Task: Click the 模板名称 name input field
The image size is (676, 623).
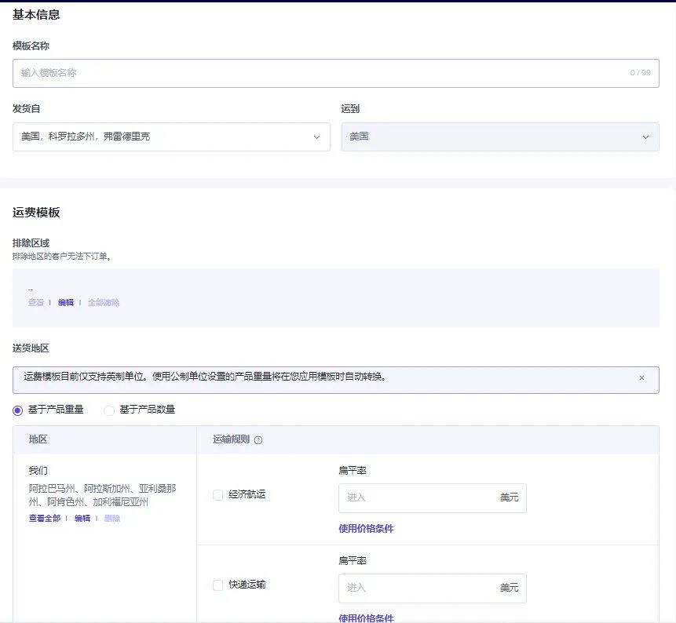Action: pos(338,72)
